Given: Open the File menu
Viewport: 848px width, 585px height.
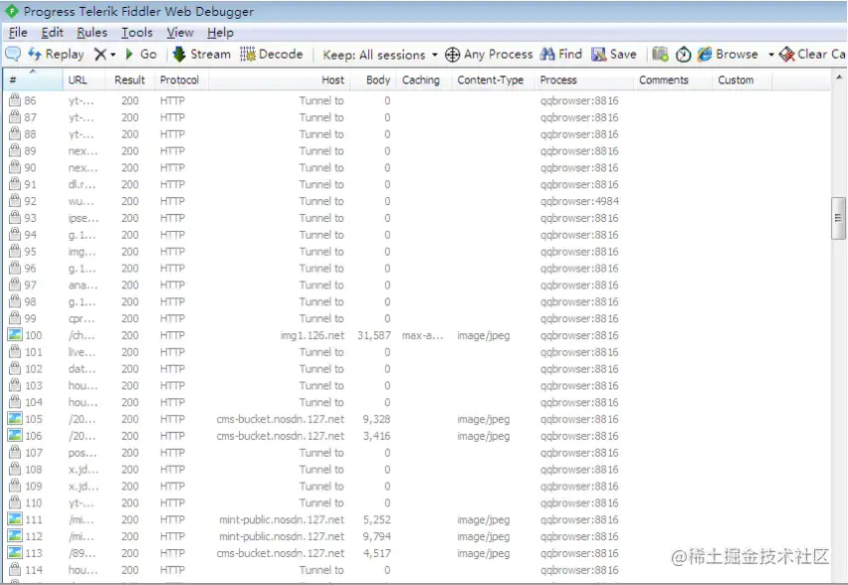Looking at the screenshot, I should 18,33.
